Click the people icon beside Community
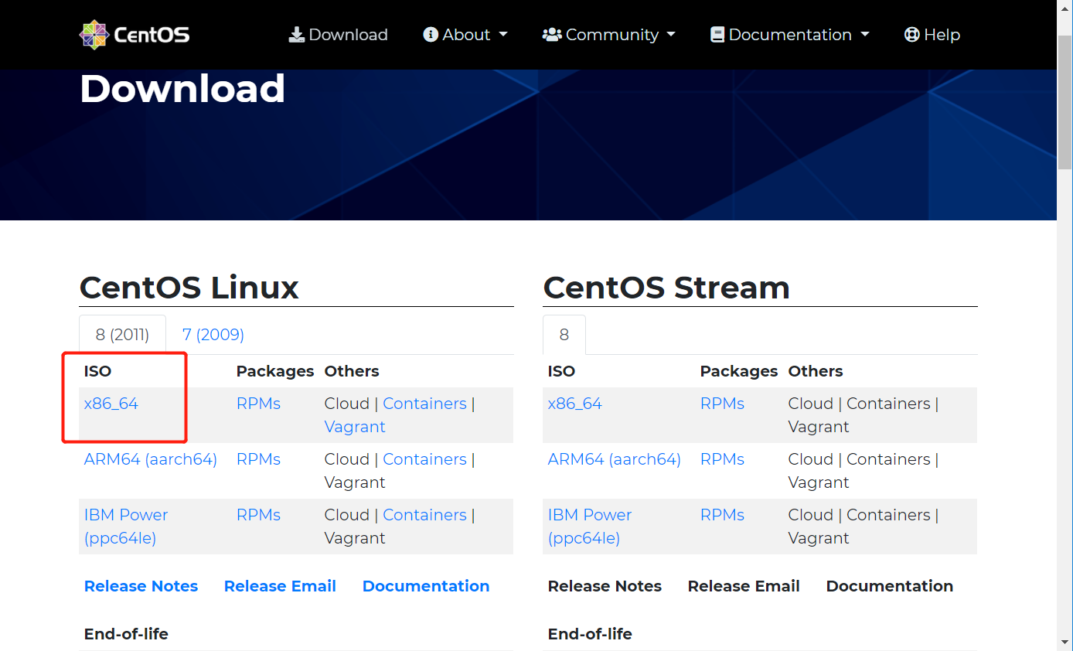The width and height of the screenshot is (1073, 651). pyautogui.click(x=551, y=34)
